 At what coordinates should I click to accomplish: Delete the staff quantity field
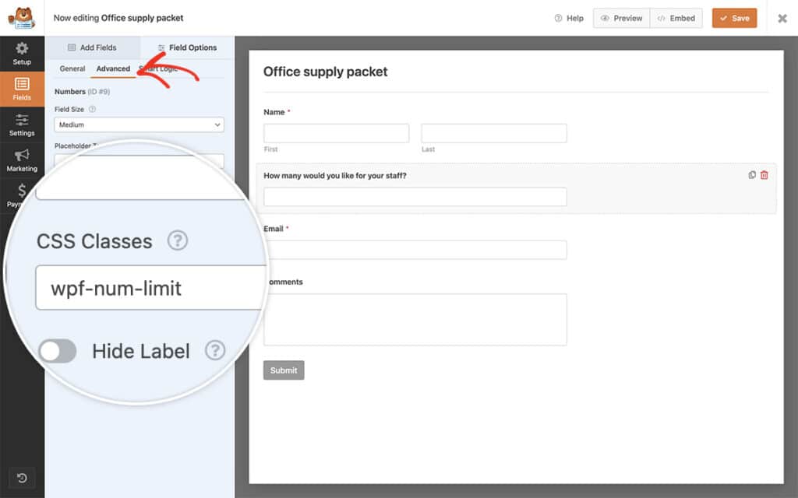[x=763, y=175]
